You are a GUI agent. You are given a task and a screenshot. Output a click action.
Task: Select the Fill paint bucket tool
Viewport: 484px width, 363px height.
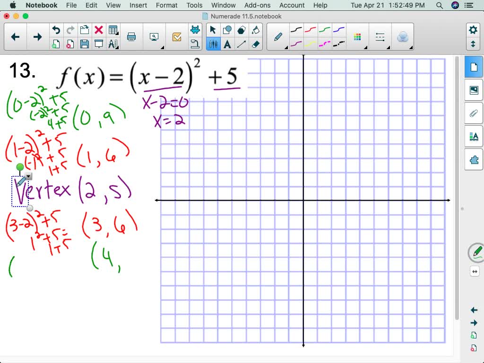click(256, 30)
